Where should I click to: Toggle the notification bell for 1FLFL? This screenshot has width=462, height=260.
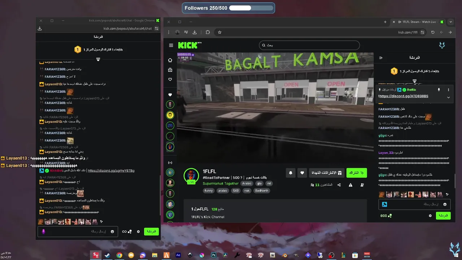coord(291,173)
